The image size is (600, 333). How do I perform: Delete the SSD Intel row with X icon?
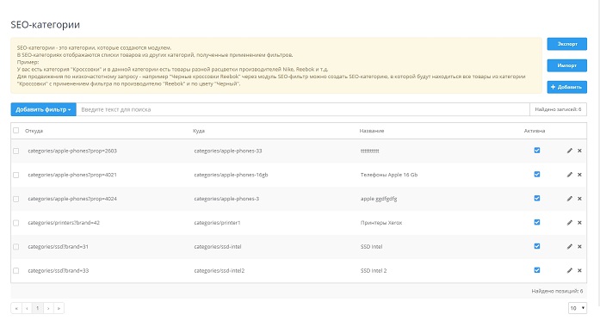pos(579,247)
